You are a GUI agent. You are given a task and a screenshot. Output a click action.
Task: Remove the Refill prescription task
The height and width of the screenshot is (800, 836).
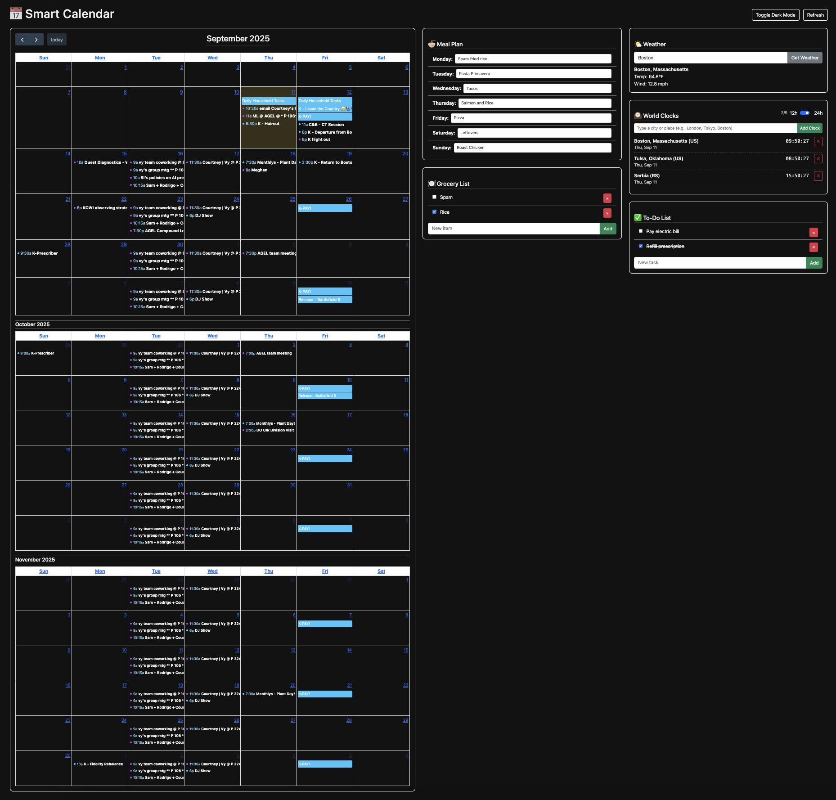[x=813, y=247]
